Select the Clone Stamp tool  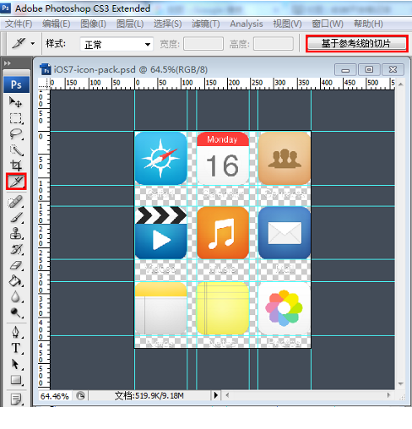tap(15, 233)
